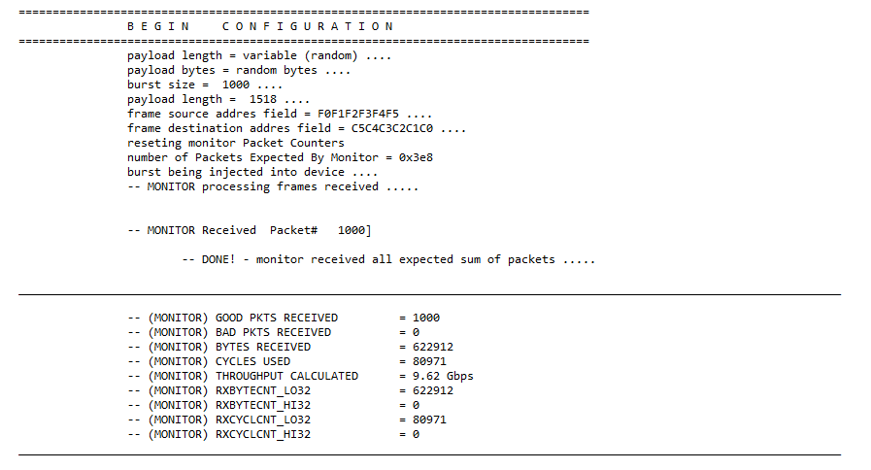This screenshot has width=871, height=470.
Task: Click the 'payload bytes = random bytes' line
Action: click(x=239, y=70)
